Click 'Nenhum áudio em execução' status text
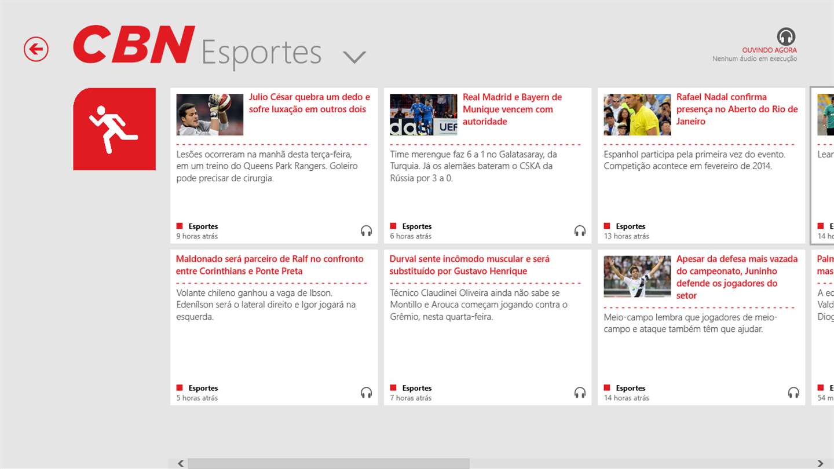Image resolution: width=834 pixels, height=469 pixels. point(755,59)
